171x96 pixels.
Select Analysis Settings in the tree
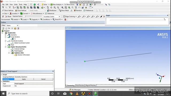(x=19, y=49)
